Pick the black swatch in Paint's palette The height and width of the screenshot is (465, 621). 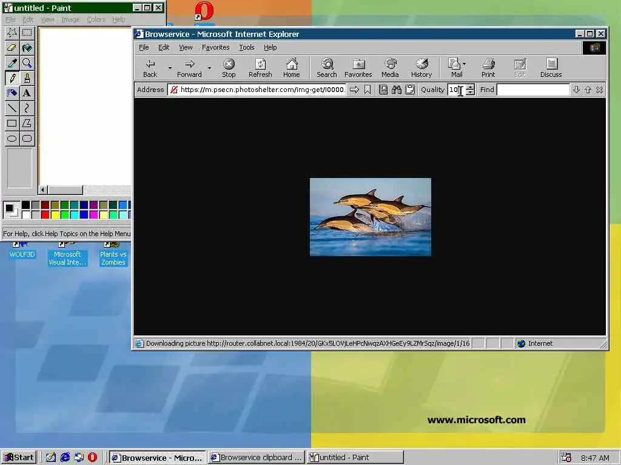coord(25,205)
